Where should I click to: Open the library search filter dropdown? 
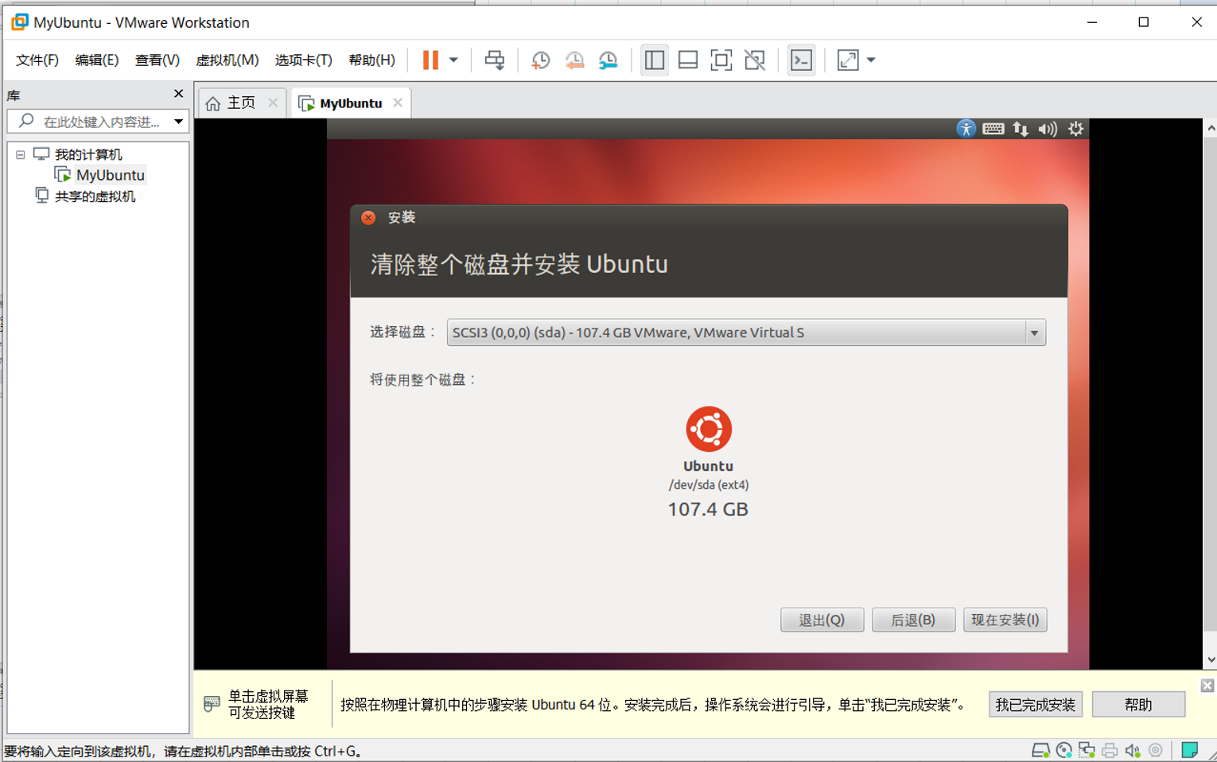point(179,122)
